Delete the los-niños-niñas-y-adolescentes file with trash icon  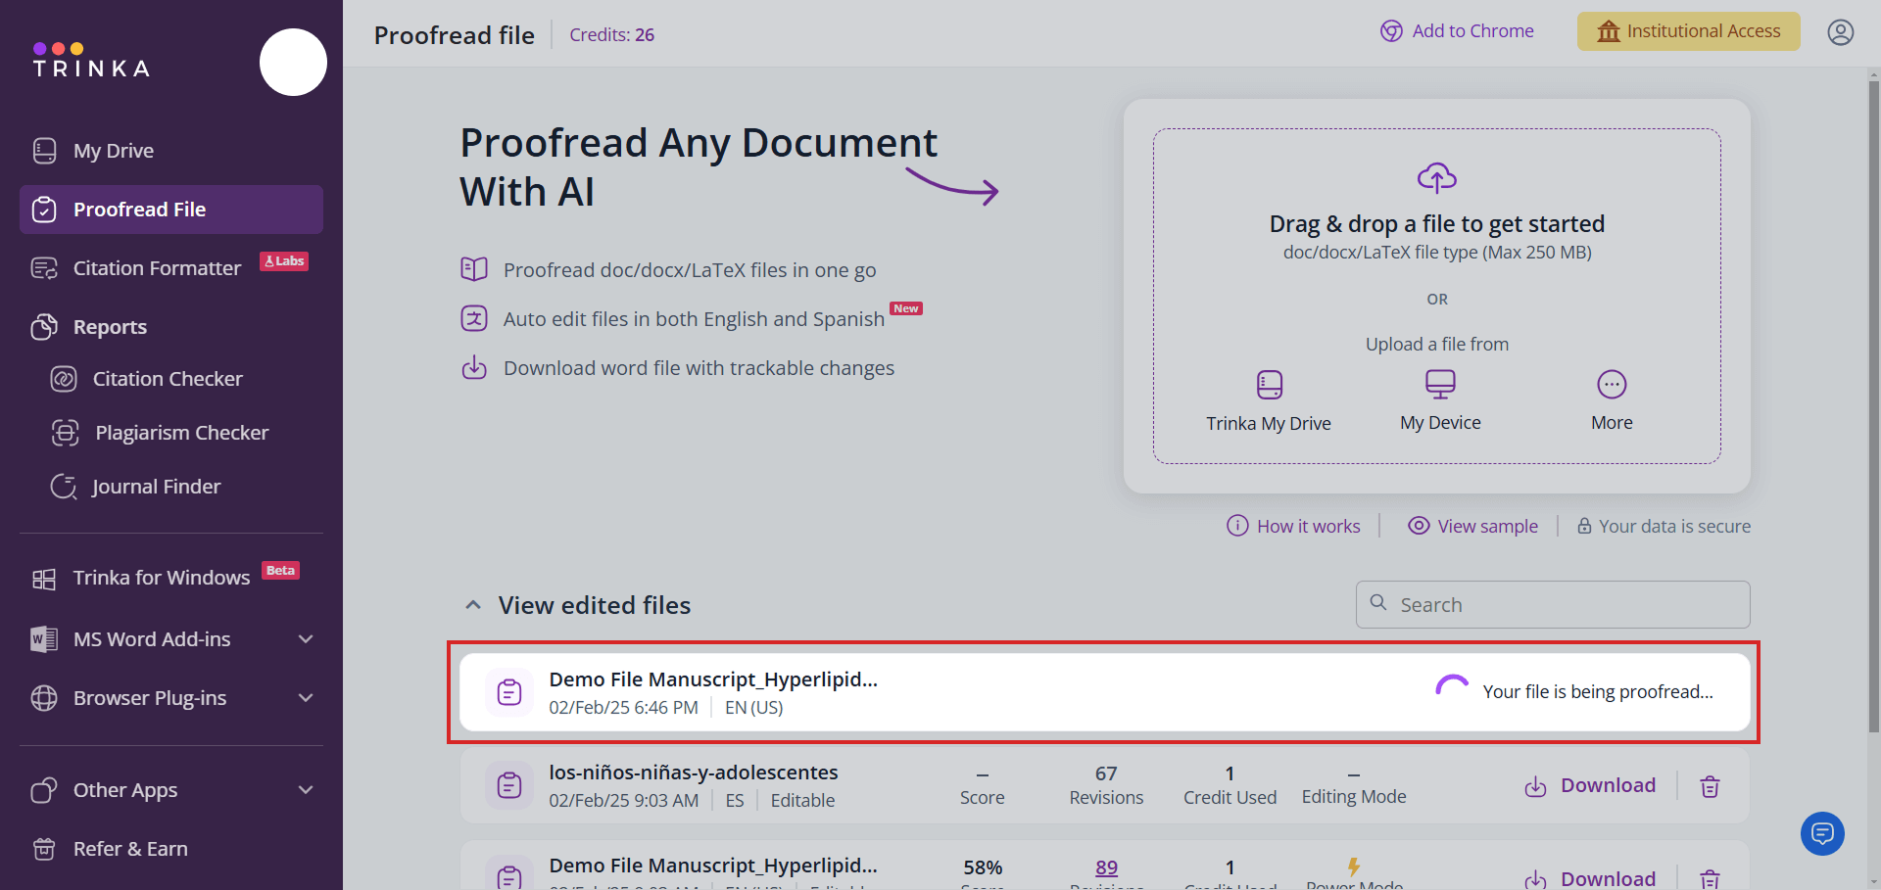point(1710,786)
